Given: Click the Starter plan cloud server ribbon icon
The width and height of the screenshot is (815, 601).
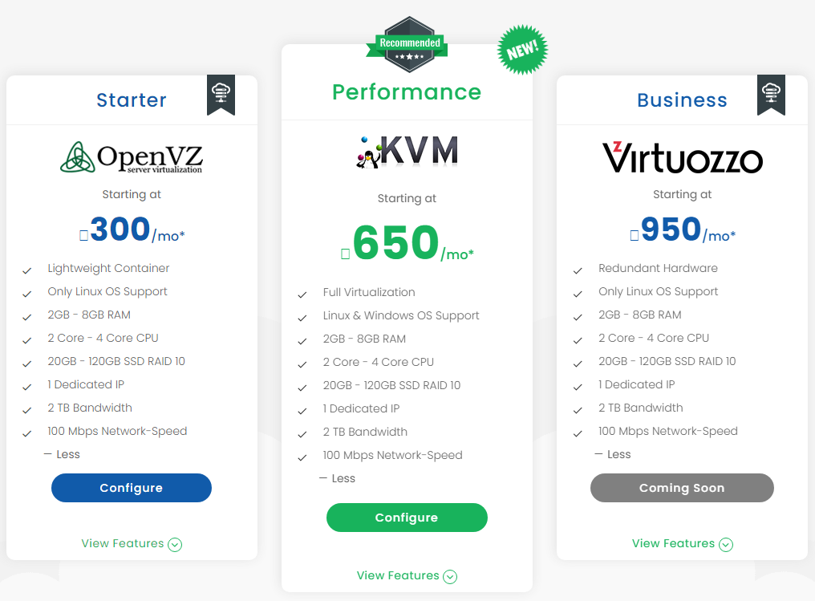Looking at the screenshot, I should (x=221, y=95).
